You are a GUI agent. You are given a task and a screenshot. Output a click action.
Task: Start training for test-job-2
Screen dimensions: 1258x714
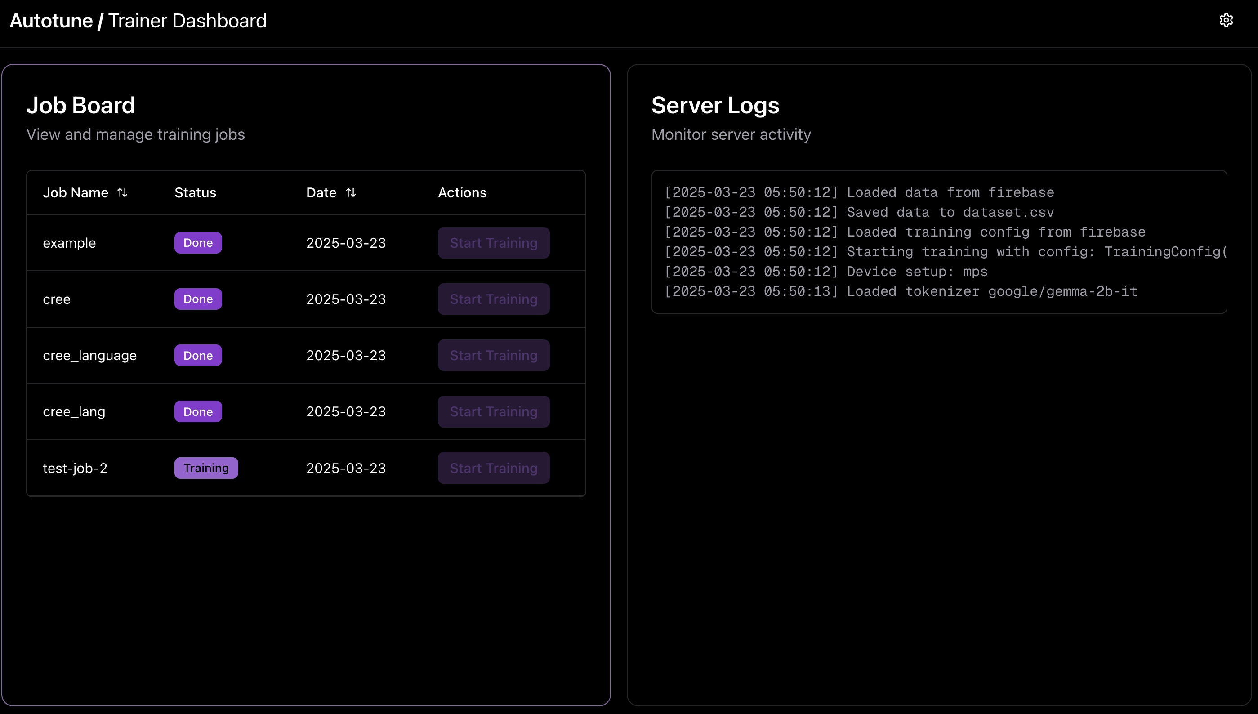(x=493, y=468)
